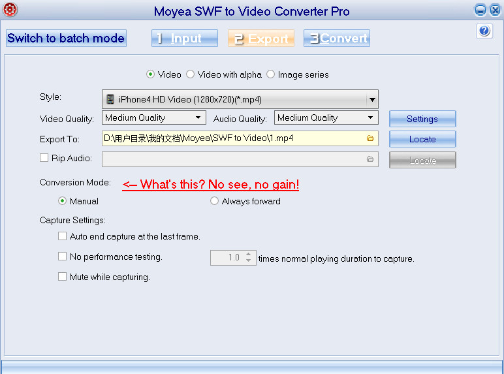
Task: Open Video Quality dropdown
Action: click(198, 117)
